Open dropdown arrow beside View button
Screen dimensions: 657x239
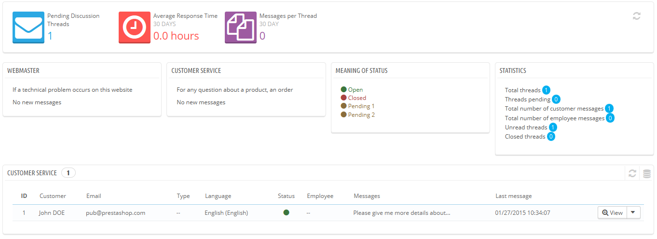633,213
